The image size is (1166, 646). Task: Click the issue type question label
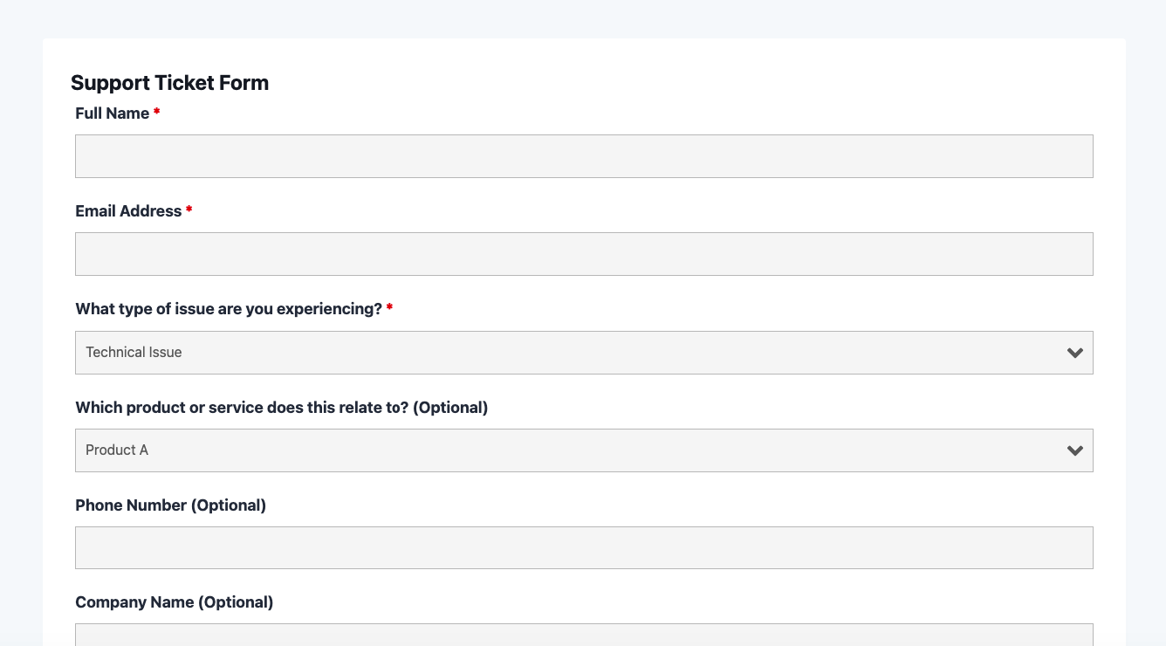[229, 309]
